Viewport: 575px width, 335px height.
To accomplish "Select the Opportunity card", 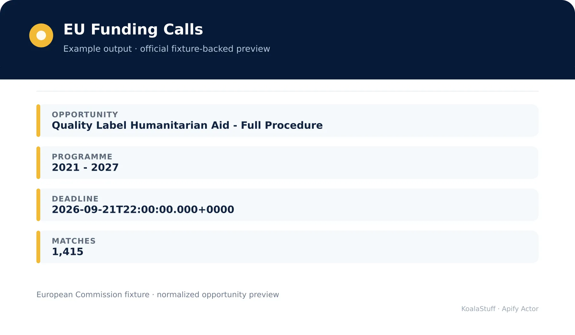I will 287,121.
